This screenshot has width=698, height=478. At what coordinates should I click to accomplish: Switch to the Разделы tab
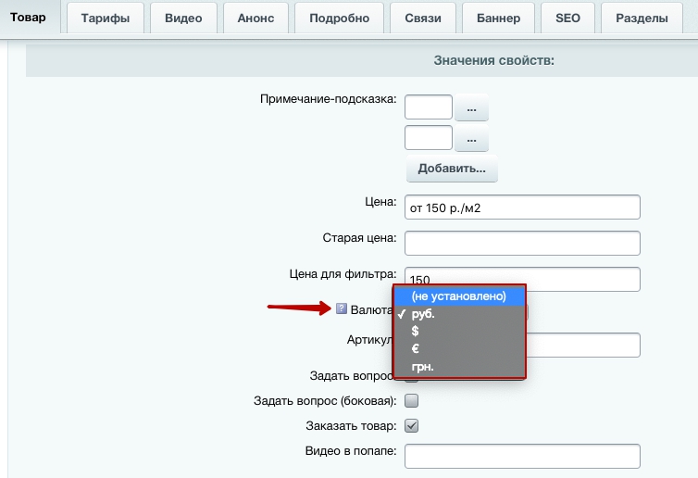642,19
